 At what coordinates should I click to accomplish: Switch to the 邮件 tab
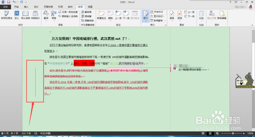(70, 7)
